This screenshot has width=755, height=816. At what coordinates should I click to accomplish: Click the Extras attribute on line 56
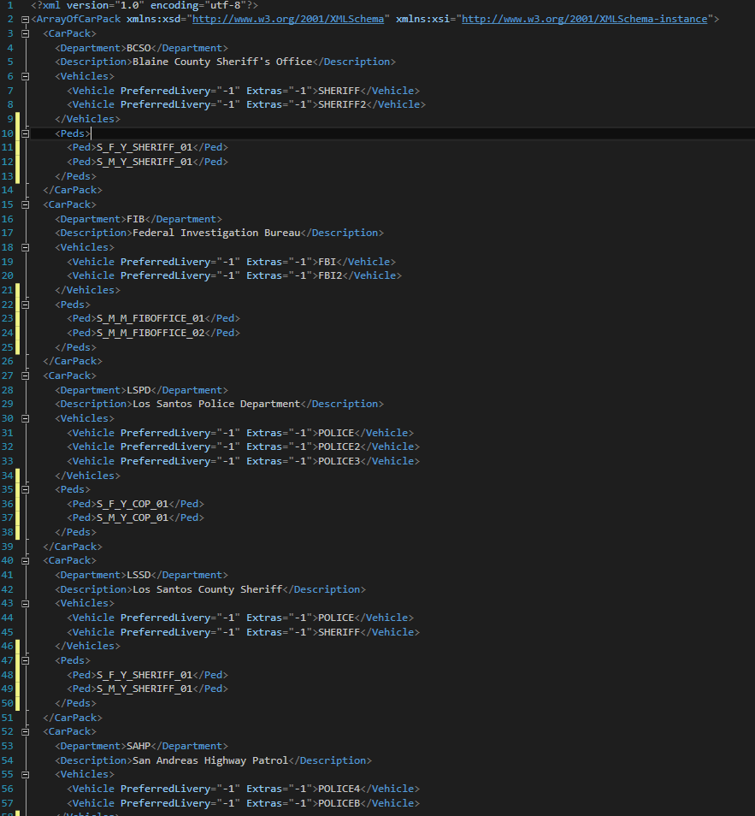[x=264, y=789]
